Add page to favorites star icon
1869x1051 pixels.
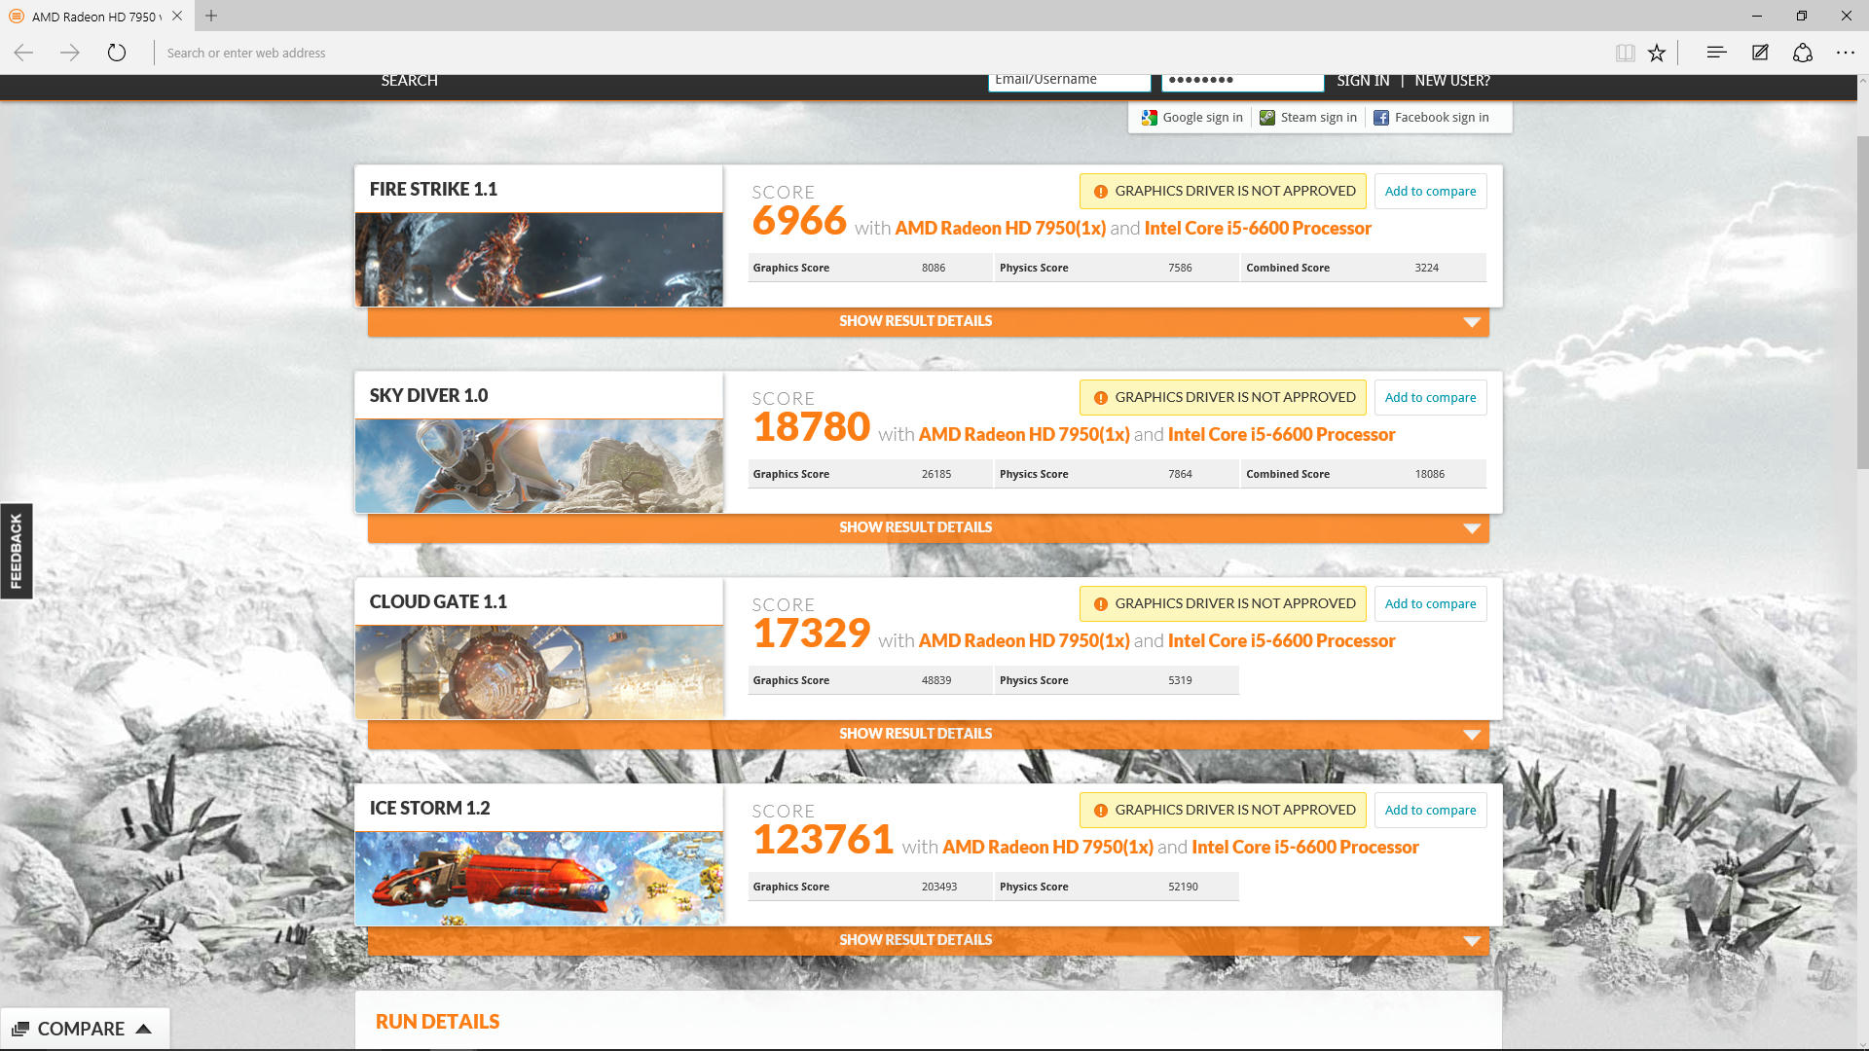(x=1657, y=53)
